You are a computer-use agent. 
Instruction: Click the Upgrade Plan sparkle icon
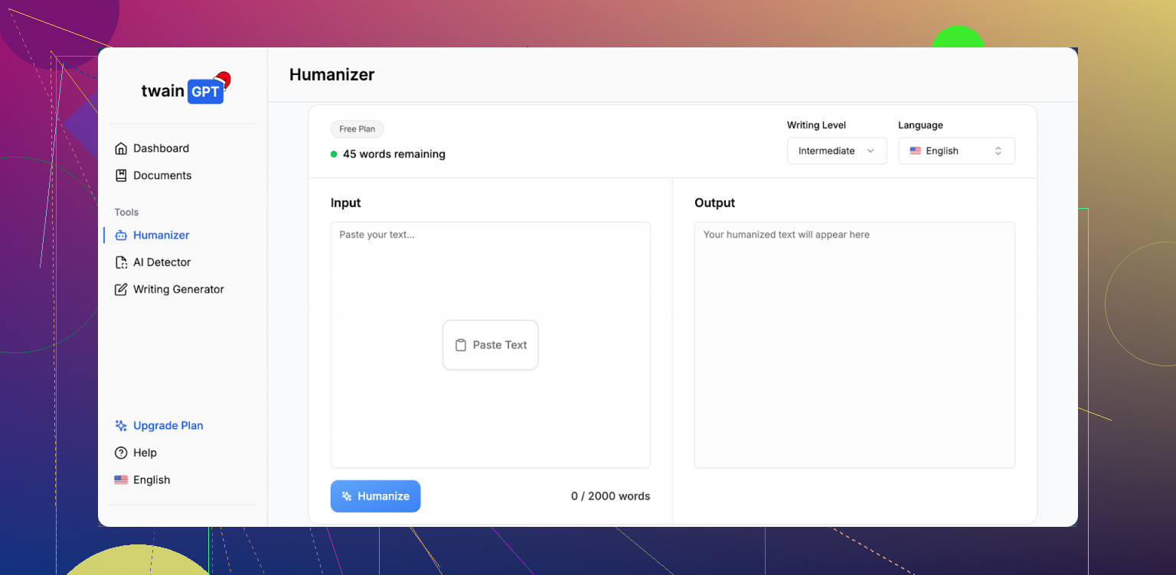[x=120, y=426]
